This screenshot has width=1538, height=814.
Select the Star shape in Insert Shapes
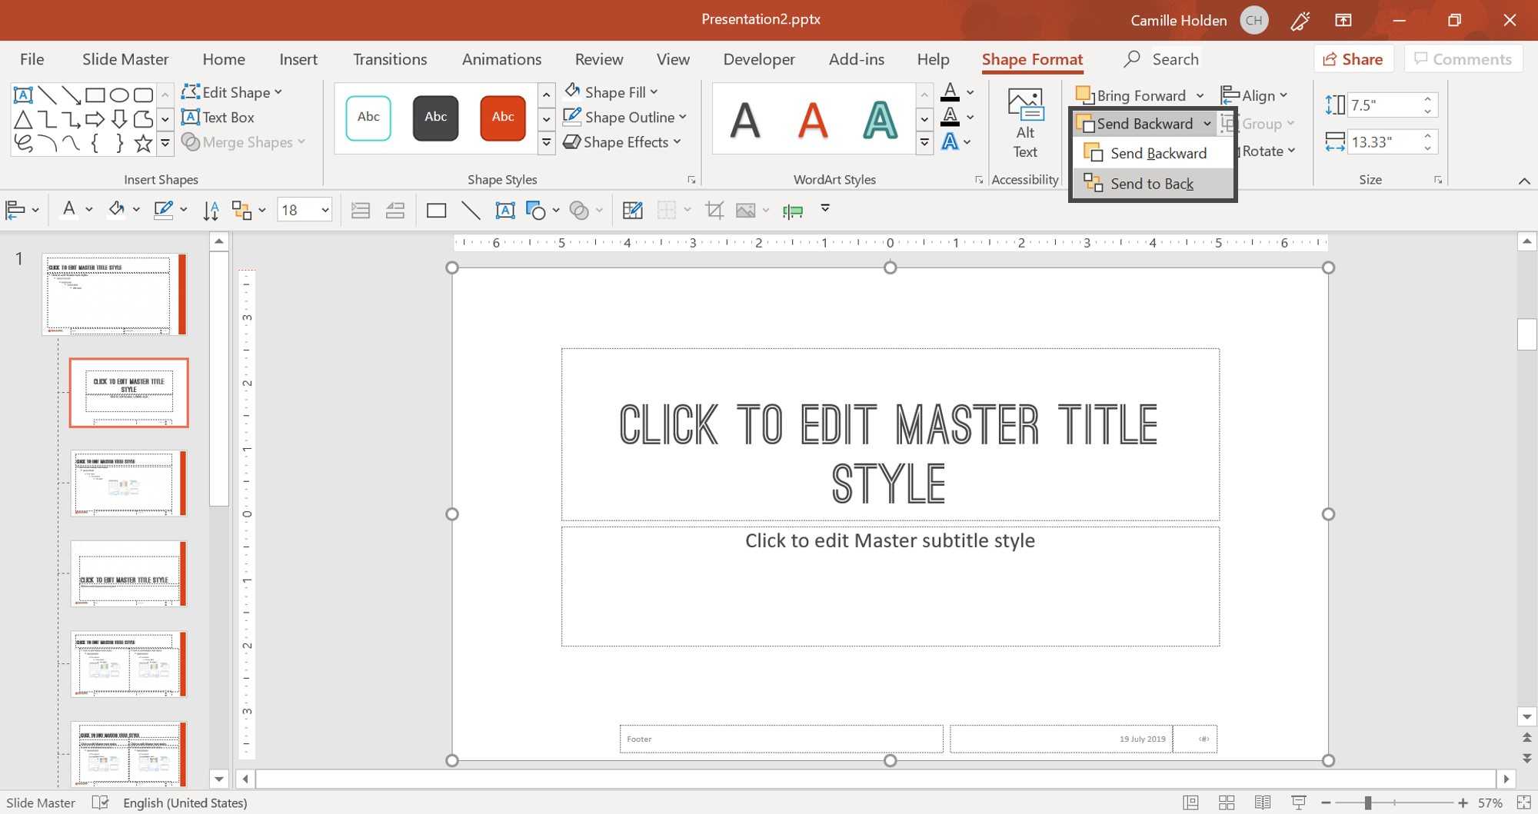tap(142, 142)
